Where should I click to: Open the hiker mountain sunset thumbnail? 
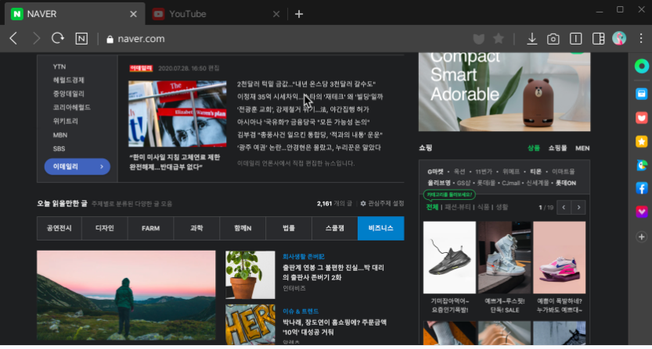coord(127,295)
